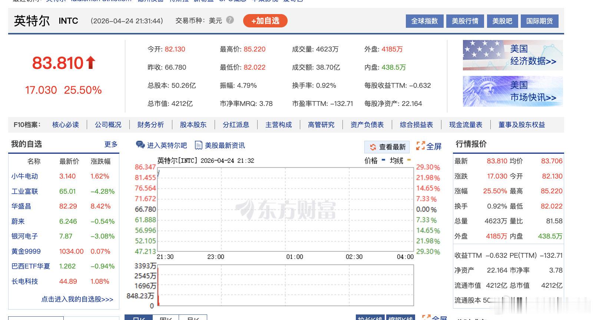Open 黄金9999 in the watchlist
This screenshot has width=596, height=320.
tap(26, 251)
